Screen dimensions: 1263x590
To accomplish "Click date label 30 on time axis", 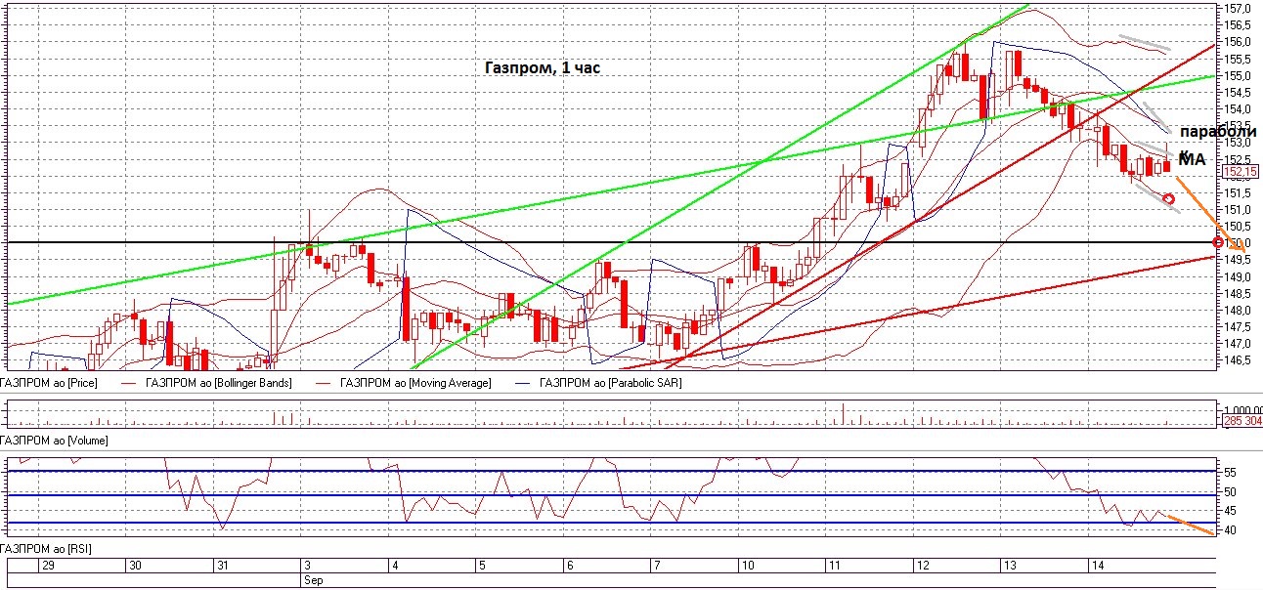I will 136,566.
